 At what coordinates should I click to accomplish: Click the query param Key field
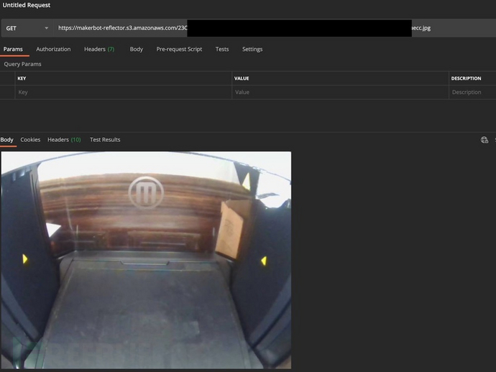(122, 93)
